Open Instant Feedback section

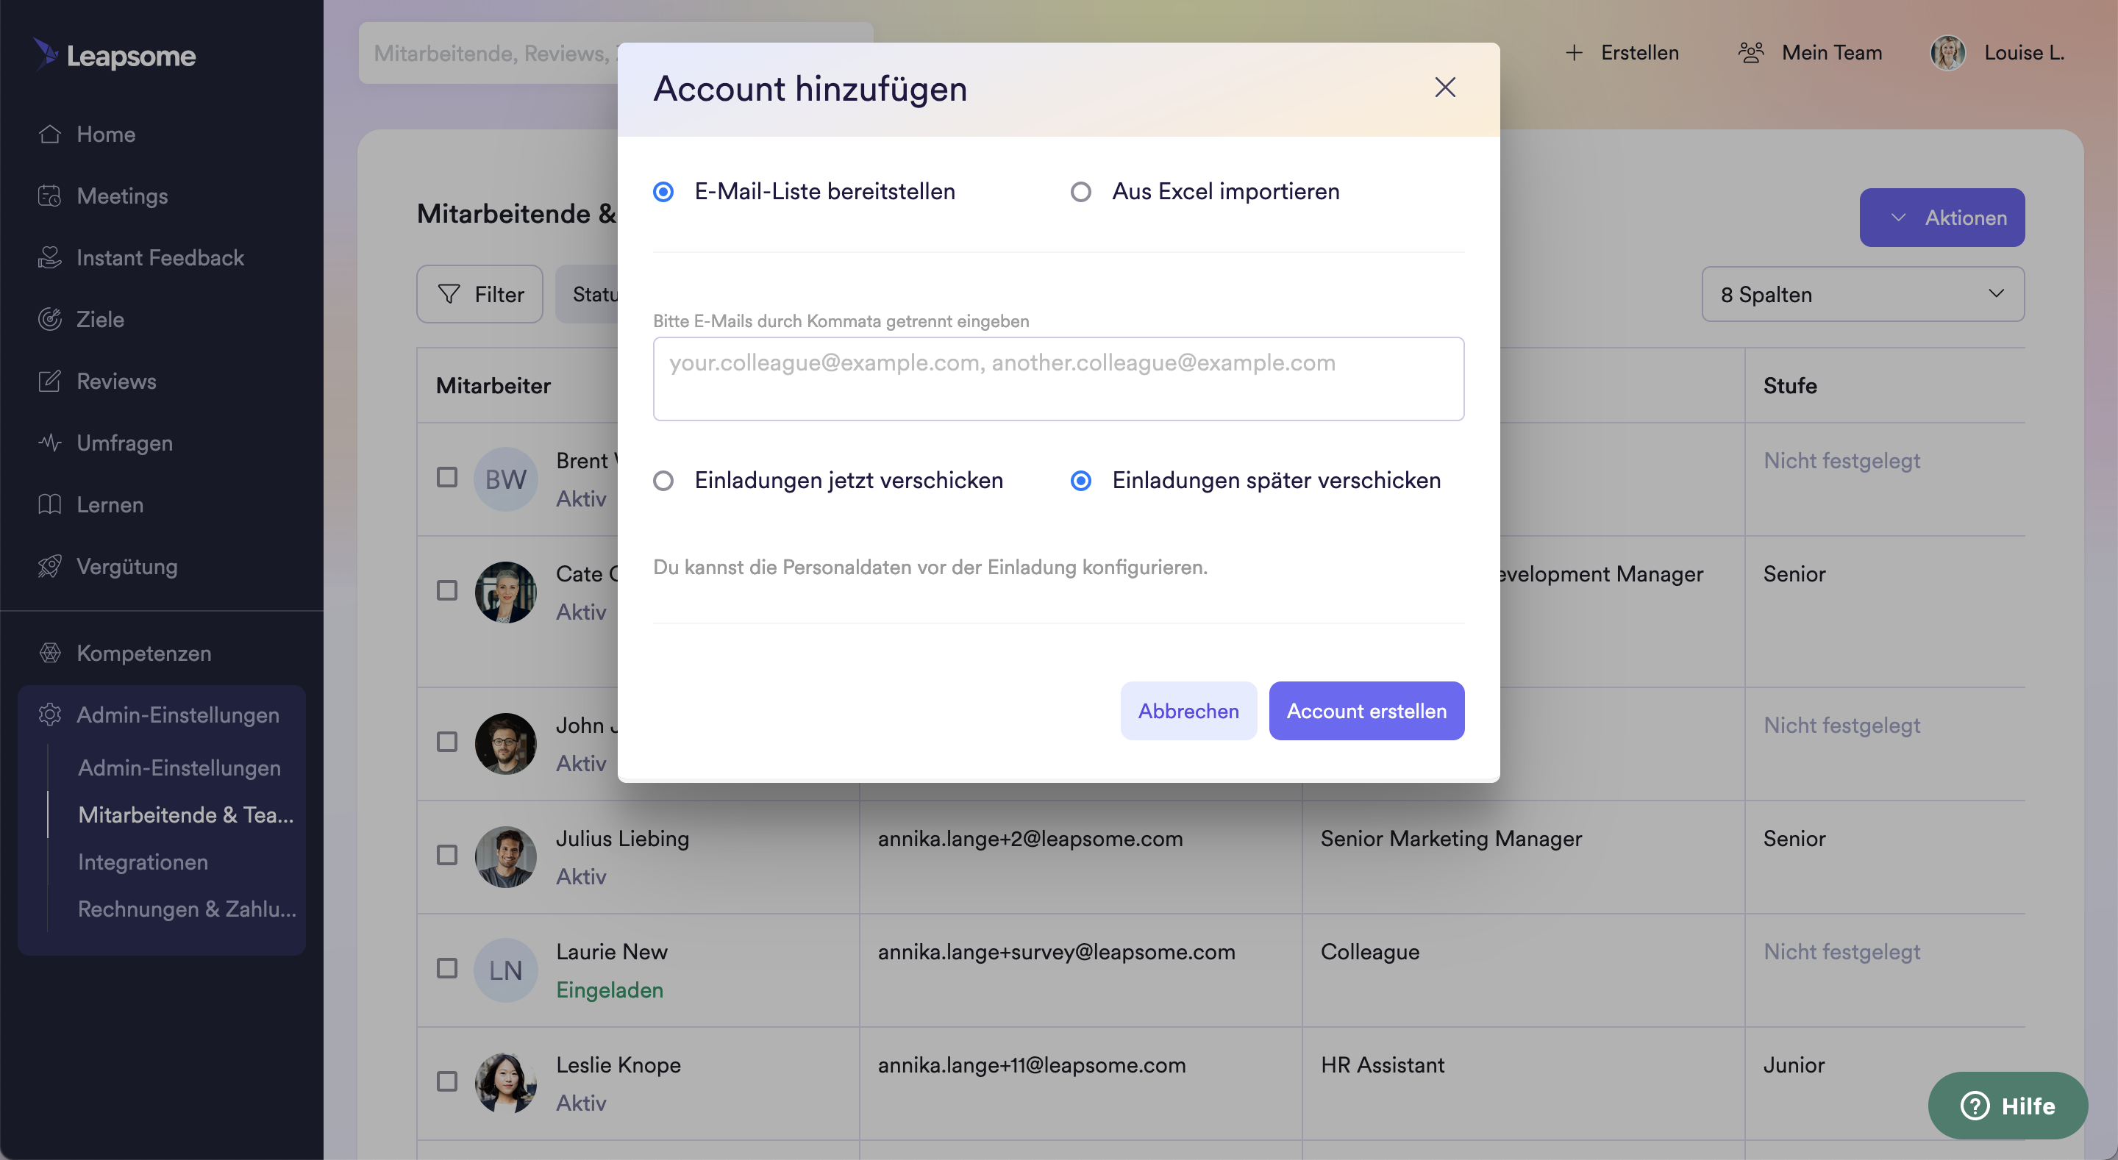[x=160, y=257]
